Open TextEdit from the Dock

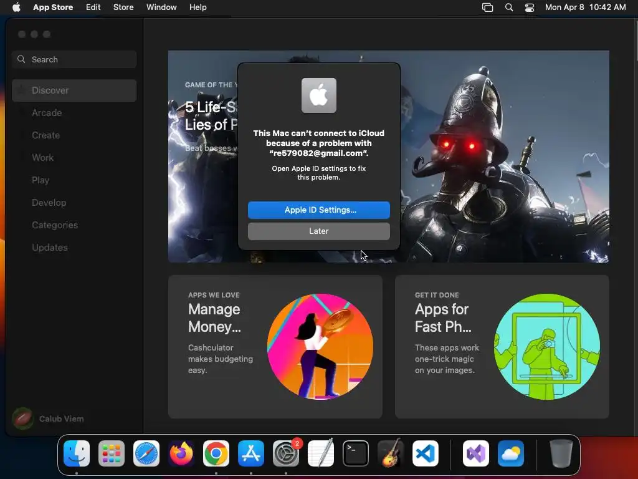321,453
